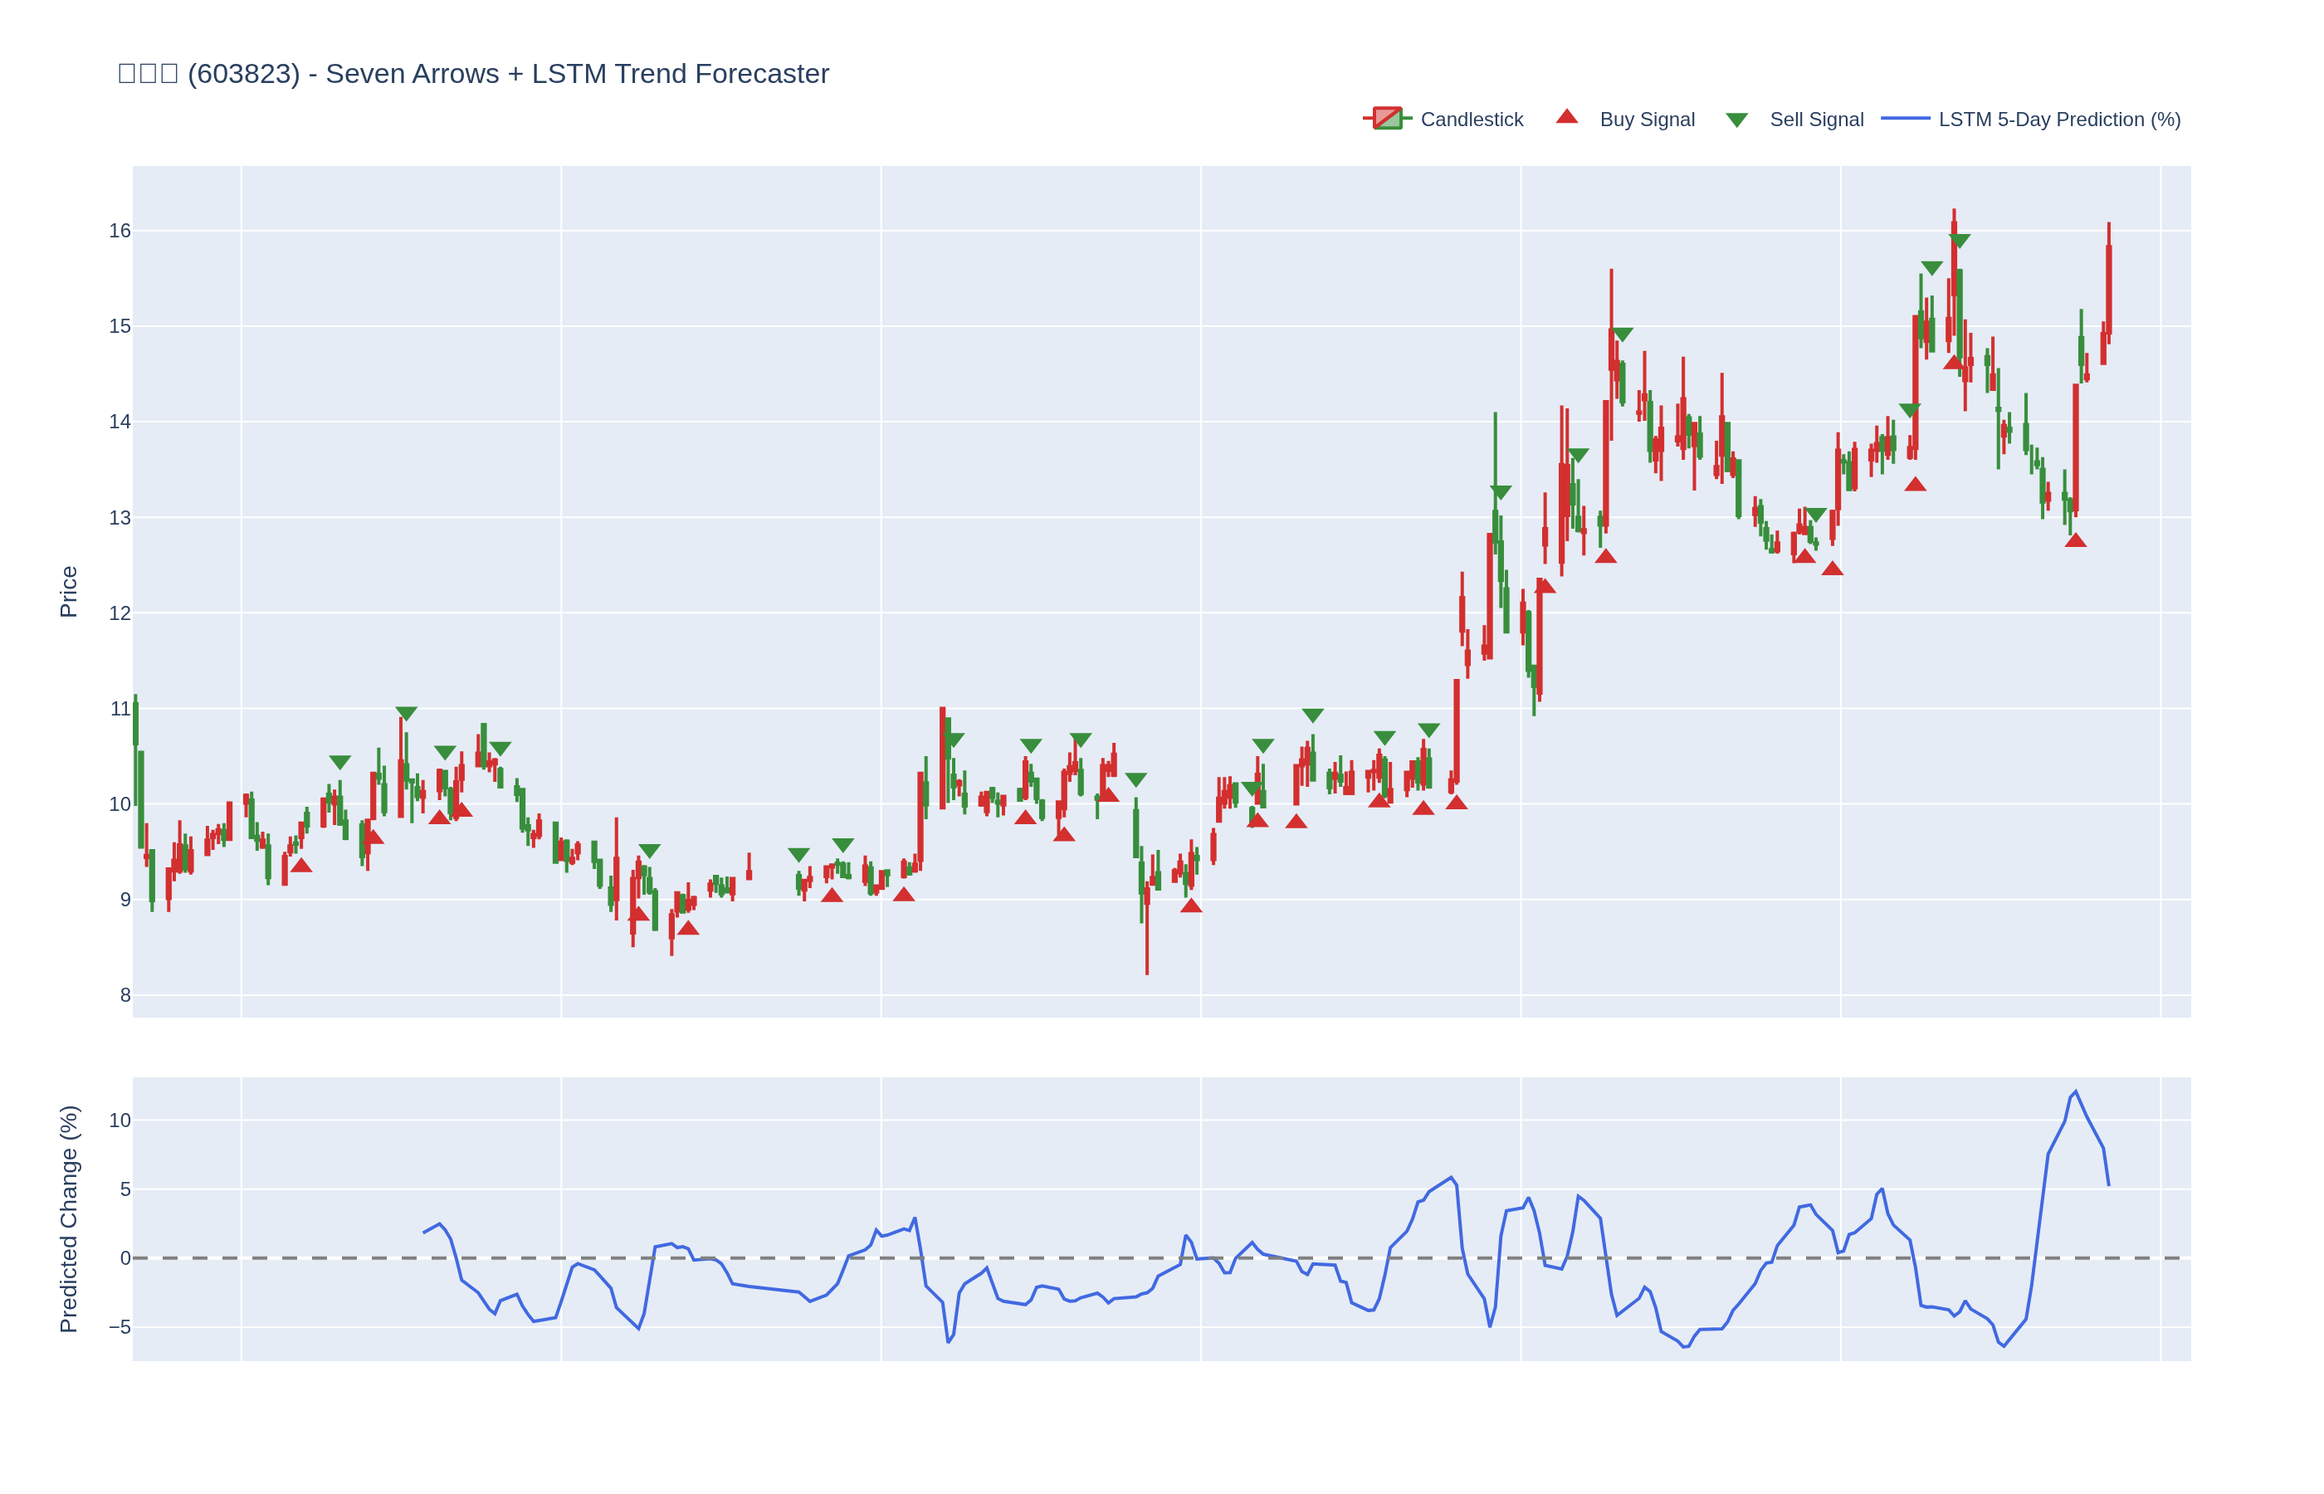Hide the Sell Signal trace via legend text
The image size is (2324, 1494).
pyautogui.click(x=1816, y=120)
